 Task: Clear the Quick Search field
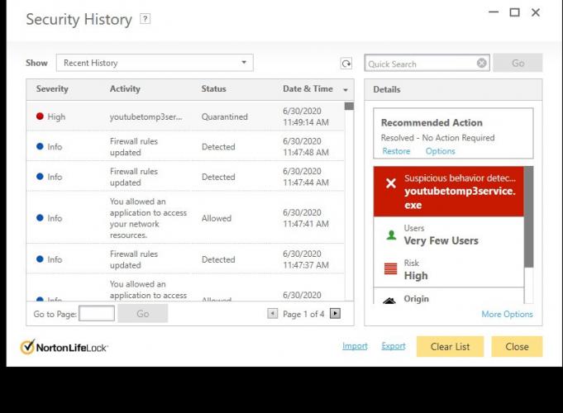click(481, 63)
